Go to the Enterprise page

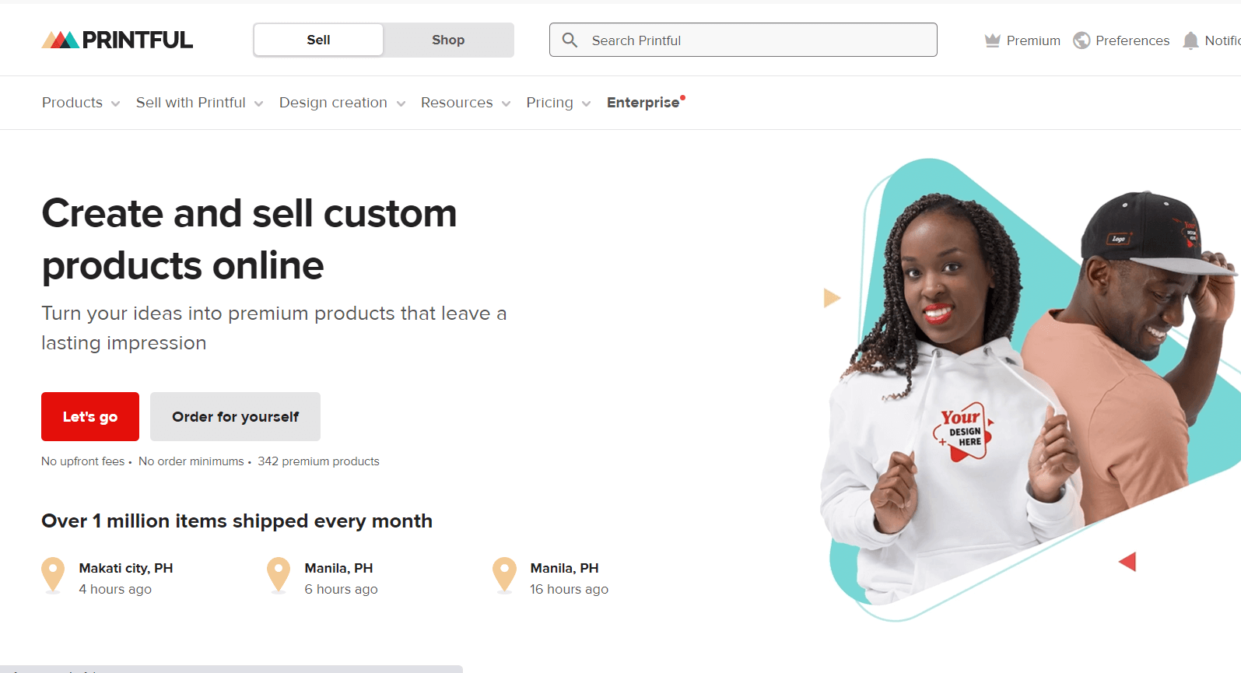point(643,103)
